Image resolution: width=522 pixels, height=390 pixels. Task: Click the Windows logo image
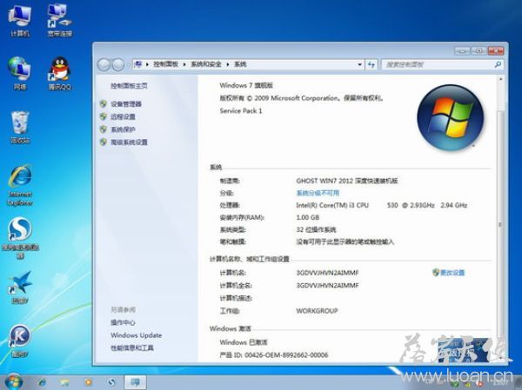(451, 116)
